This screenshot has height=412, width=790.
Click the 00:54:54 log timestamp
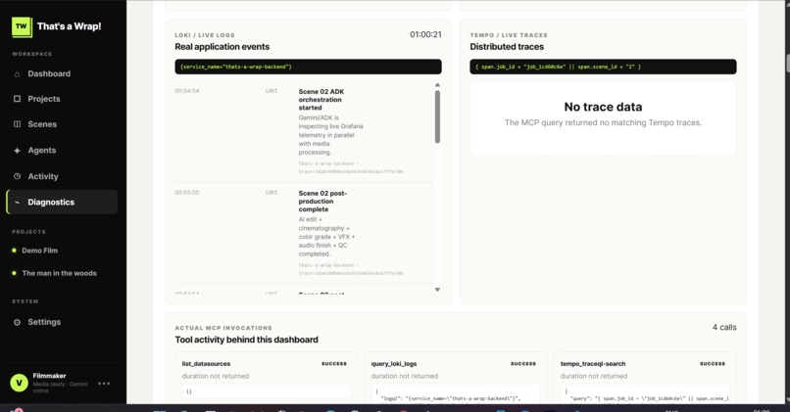pos(187,91)
